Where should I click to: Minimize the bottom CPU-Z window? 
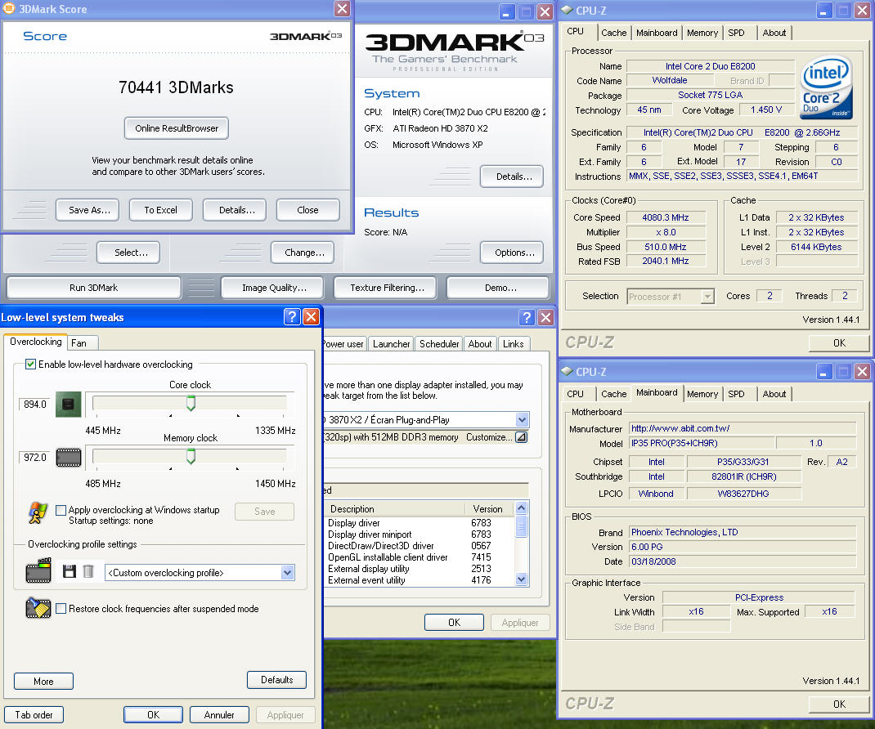(824, 372)
